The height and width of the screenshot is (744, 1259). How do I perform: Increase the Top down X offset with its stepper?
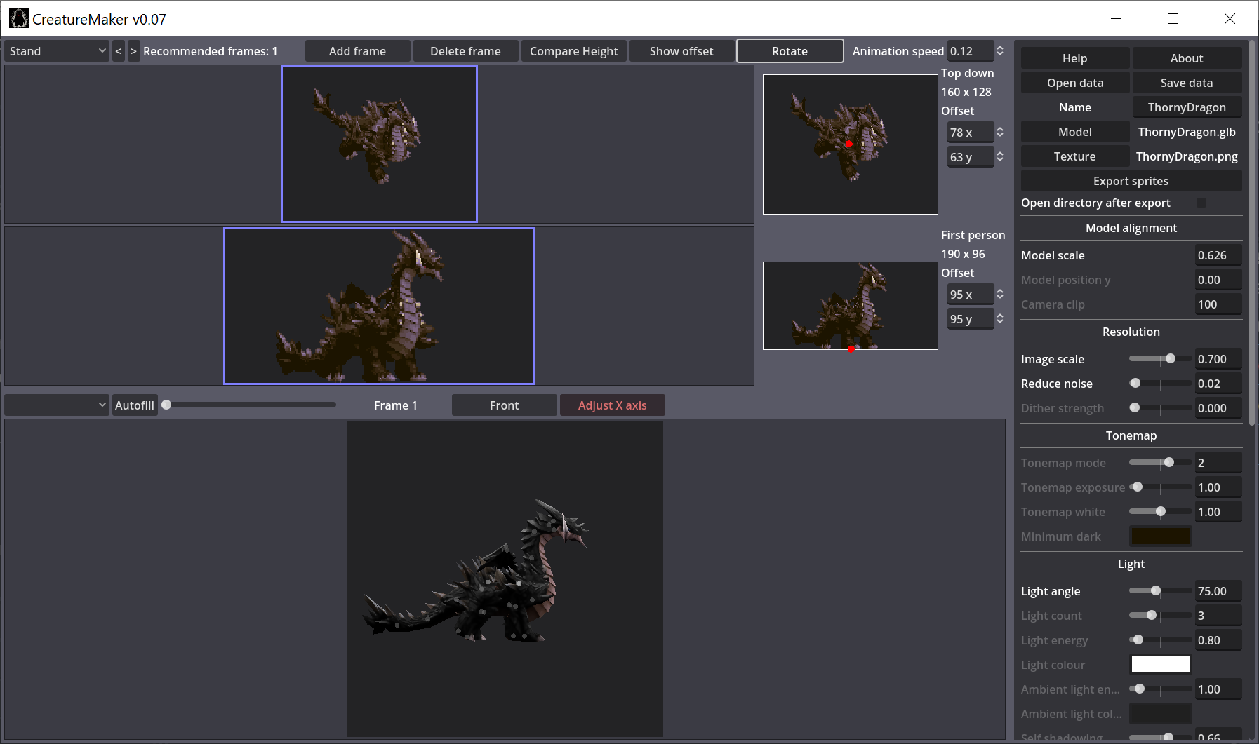[x=1001, y=128]
